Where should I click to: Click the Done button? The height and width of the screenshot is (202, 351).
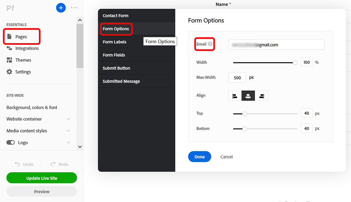(x=199, y=157)
